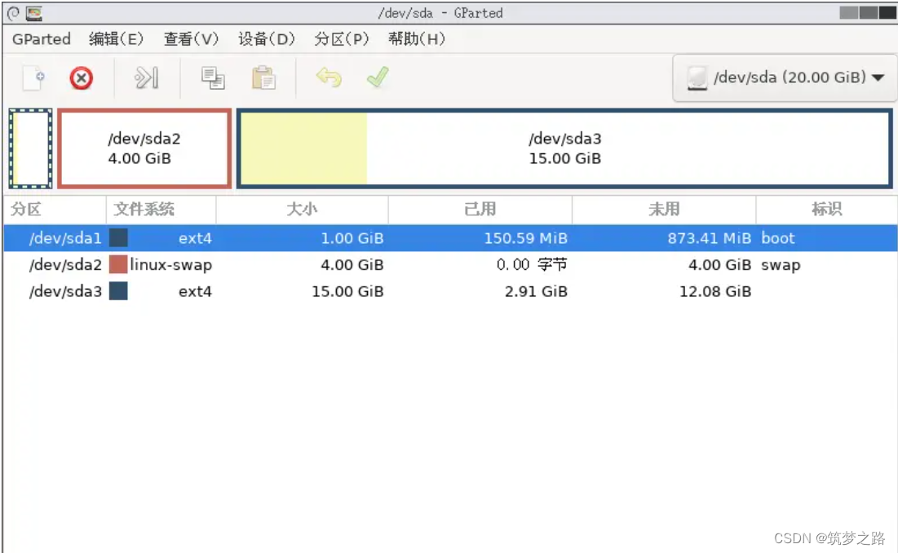Click the 2.91 GiB used cell
Image resolution: width=898 pixels, height=553 pixels.
(x=536, y=291)
